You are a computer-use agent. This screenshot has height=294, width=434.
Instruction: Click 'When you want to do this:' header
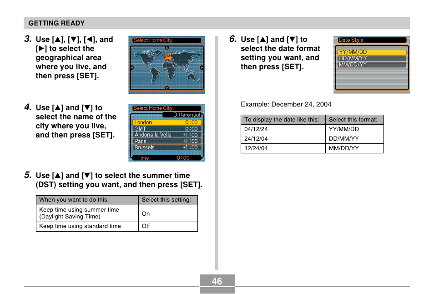[87, 200]
